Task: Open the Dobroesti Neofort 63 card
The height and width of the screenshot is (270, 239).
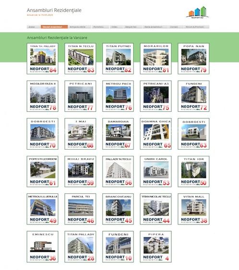Action: coord(193,134)
